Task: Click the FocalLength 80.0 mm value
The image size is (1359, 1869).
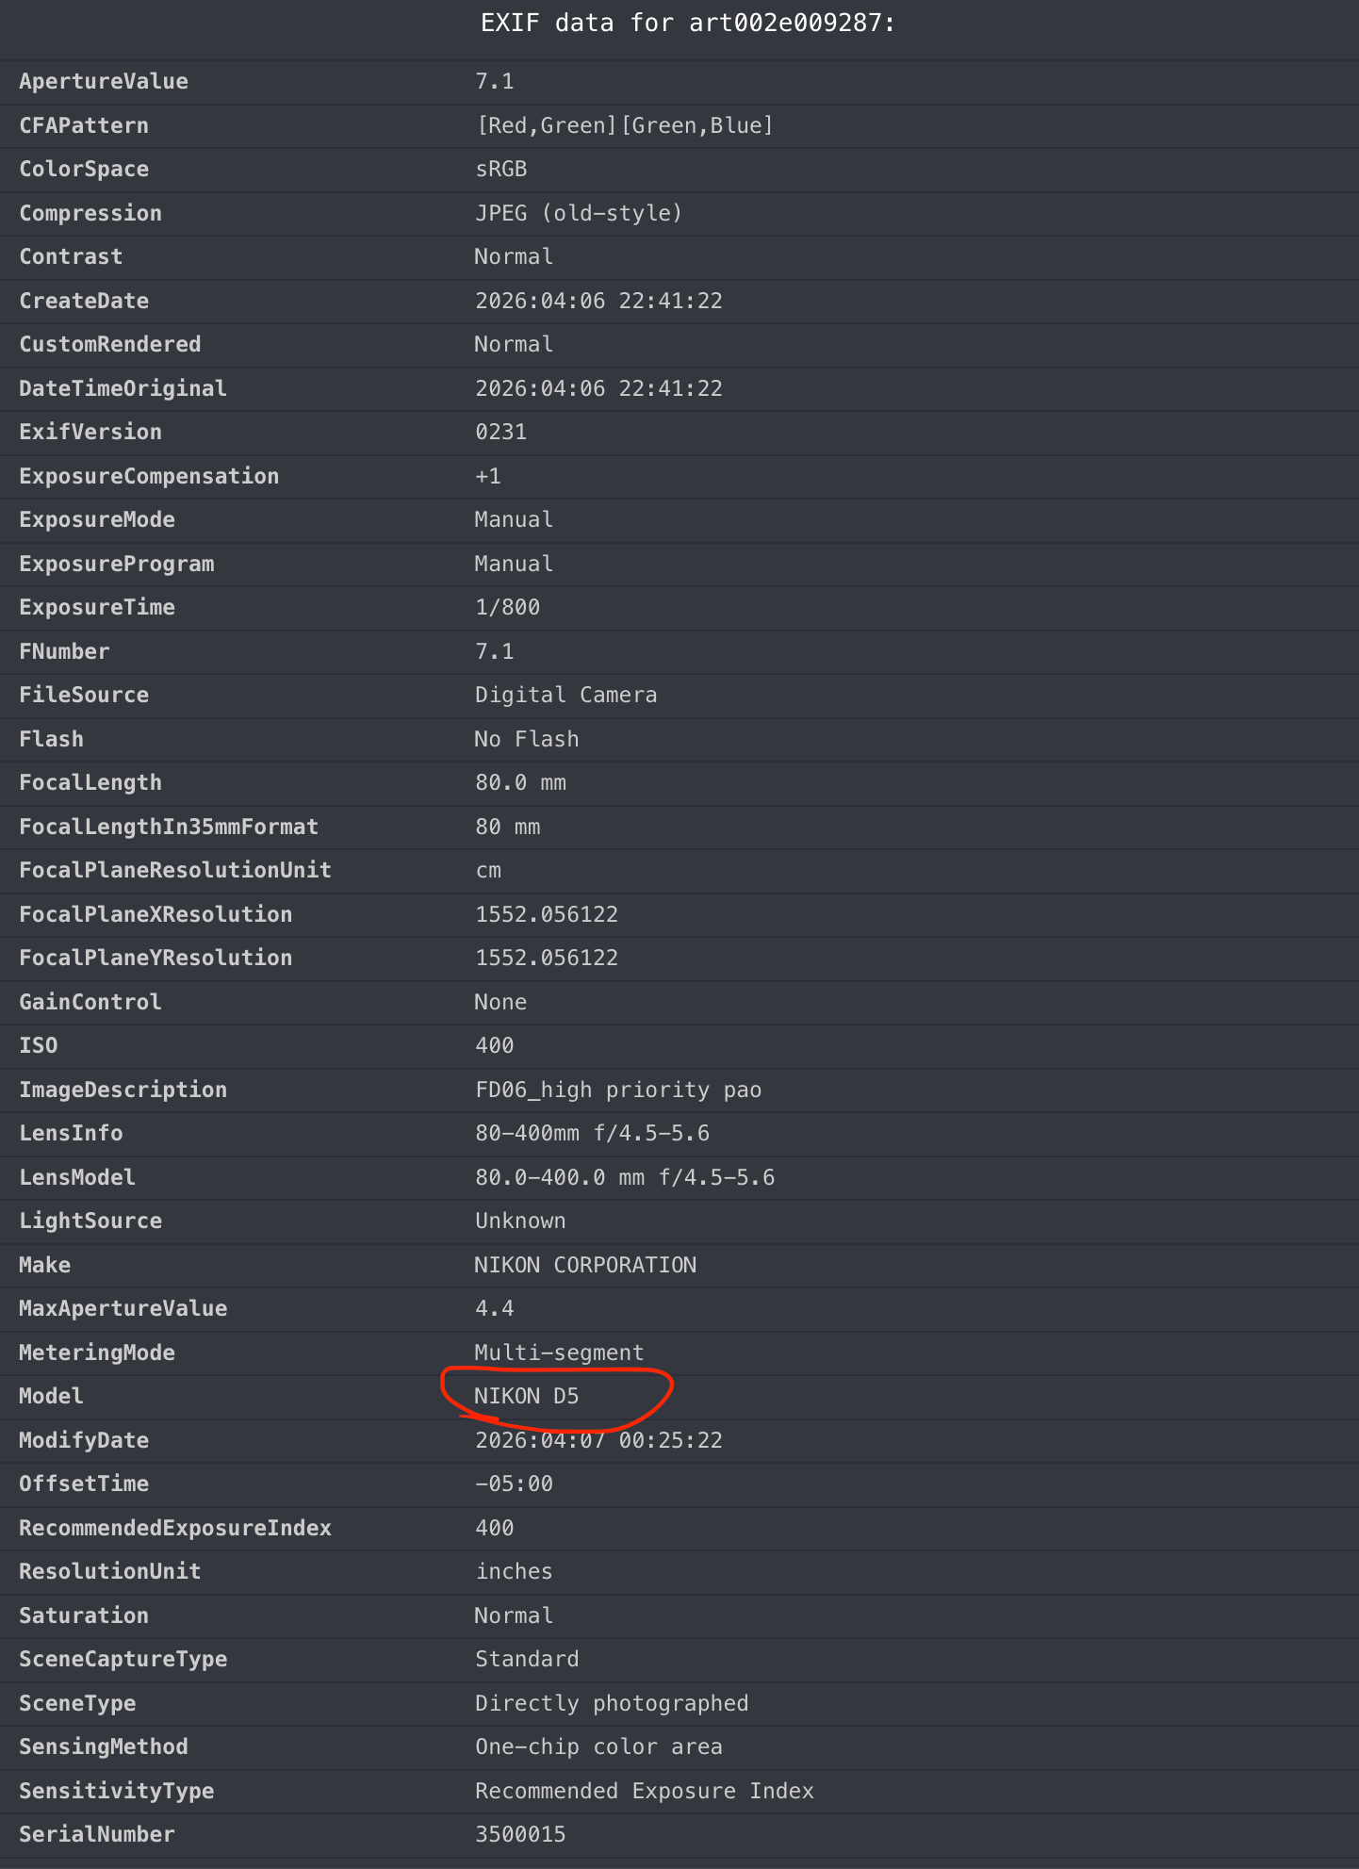Action: point(520,782)
